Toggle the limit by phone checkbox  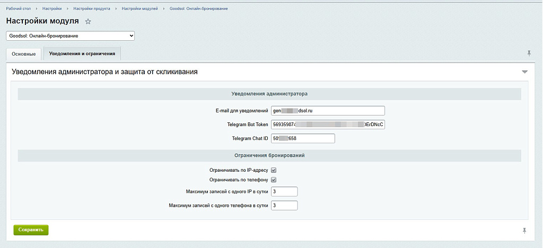(274, 180)
